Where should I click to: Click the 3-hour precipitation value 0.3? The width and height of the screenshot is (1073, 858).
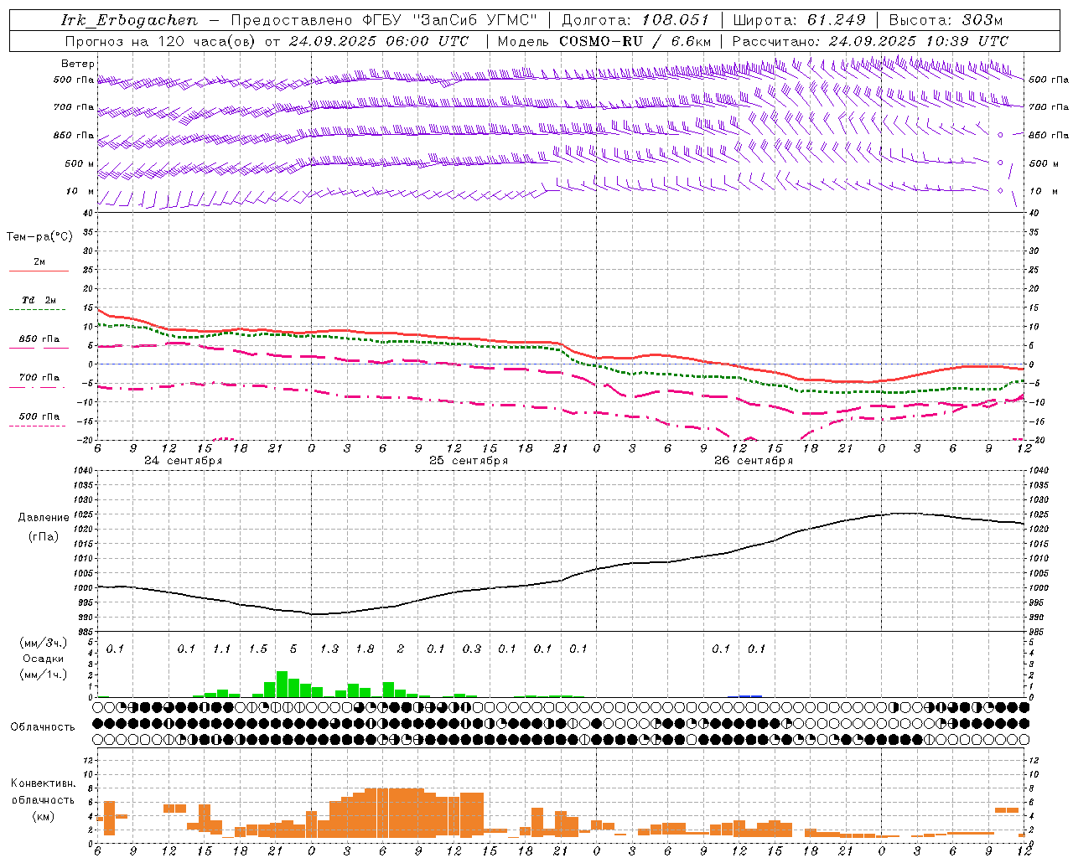coord(471,649)
